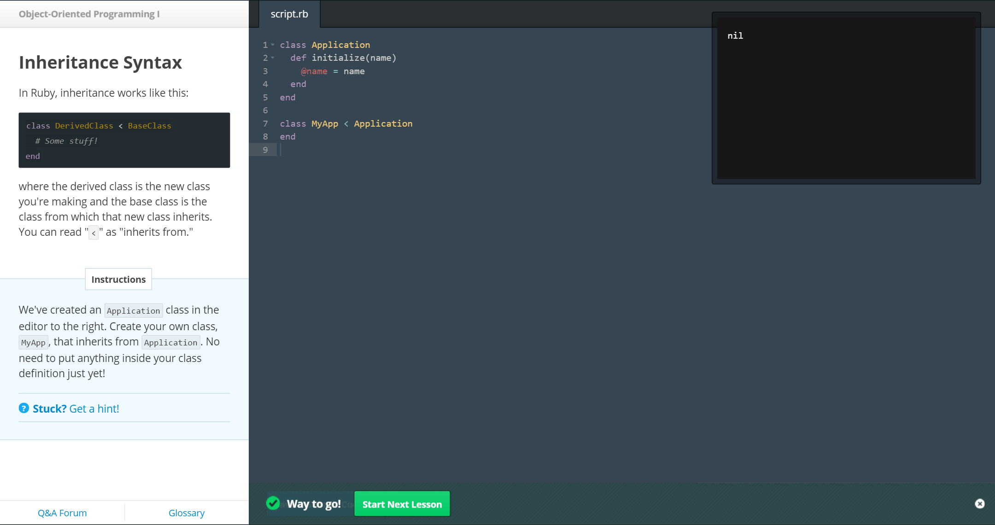Click line number 7 in the gutter
The height and width of the screenshot is (525, 995).
(x=265, y=123)
